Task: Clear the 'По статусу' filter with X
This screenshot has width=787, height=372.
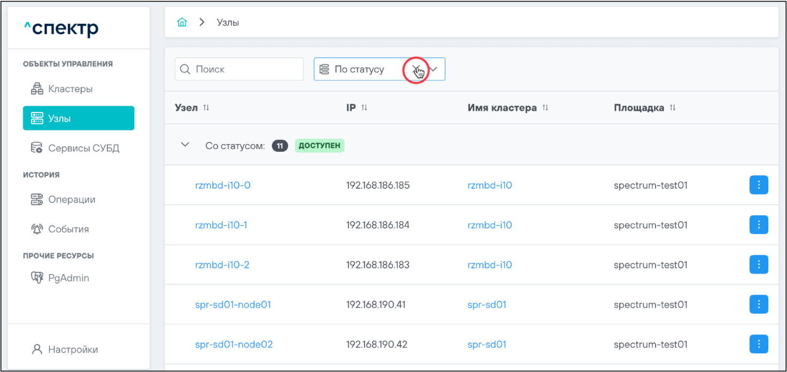Action: tap(416, 69)
